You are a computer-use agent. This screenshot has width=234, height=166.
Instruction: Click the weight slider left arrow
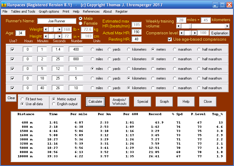coord(46,30)
